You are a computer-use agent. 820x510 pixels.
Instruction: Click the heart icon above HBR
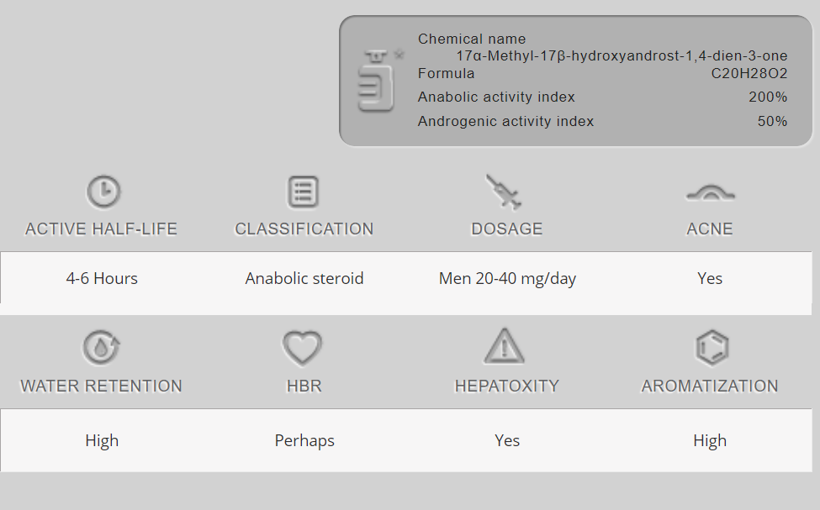click(303, 348)
